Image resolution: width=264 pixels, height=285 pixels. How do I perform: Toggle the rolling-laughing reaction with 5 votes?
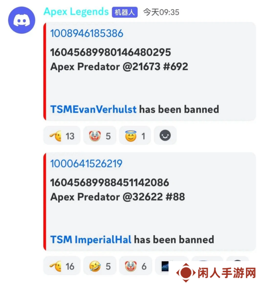tap(100, 266)
